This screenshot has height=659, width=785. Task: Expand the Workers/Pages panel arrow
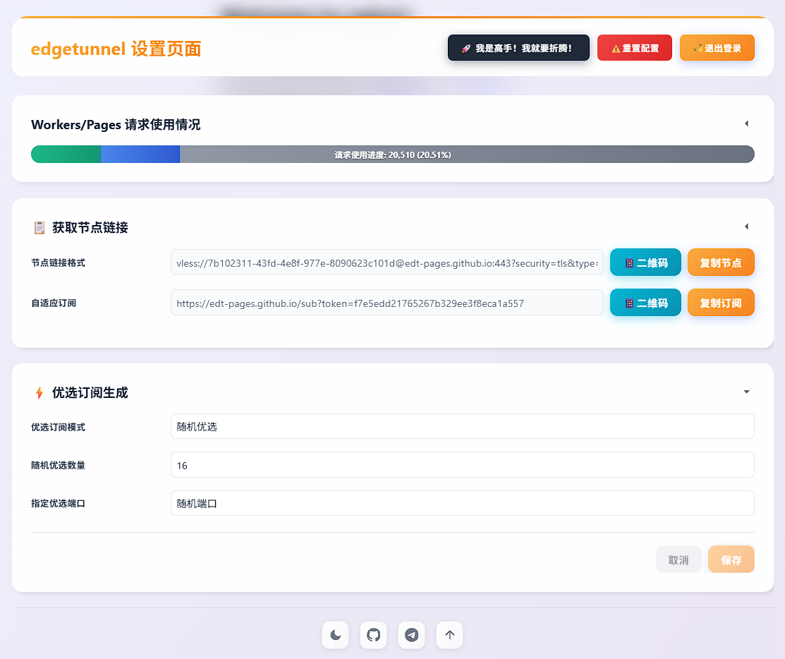point(746,123)
